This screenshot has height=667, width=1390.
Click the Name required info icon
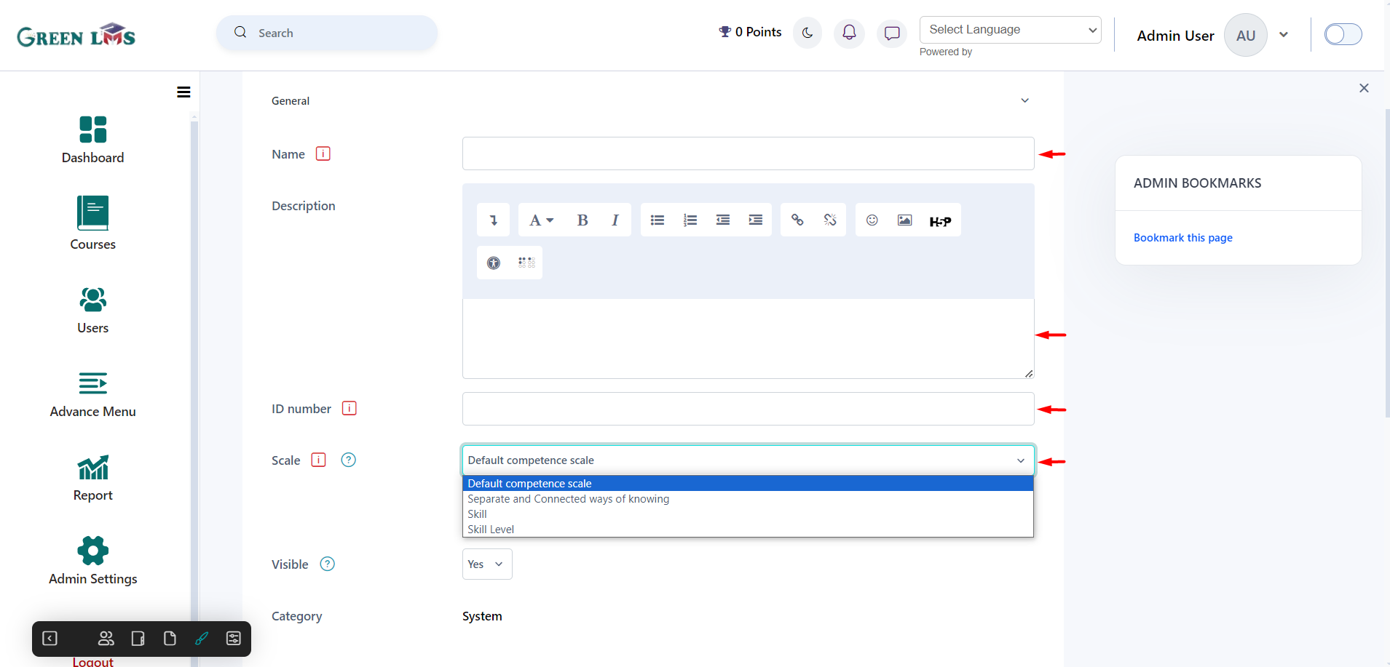[323, 153]
